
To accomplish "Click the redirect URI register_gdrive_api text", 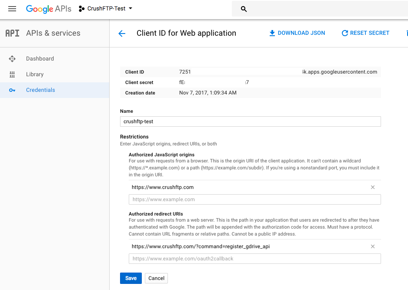I will (201, 246).
